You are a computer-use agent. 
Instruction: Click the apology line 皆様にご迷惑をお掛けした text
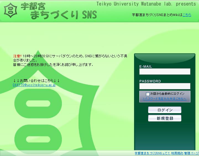(53, 65)
